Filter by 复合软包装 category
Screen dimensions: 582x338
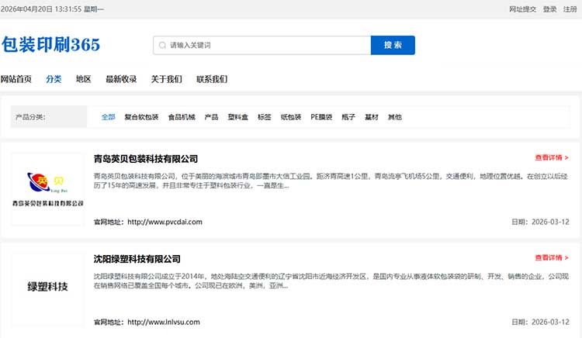coord(141,118)
